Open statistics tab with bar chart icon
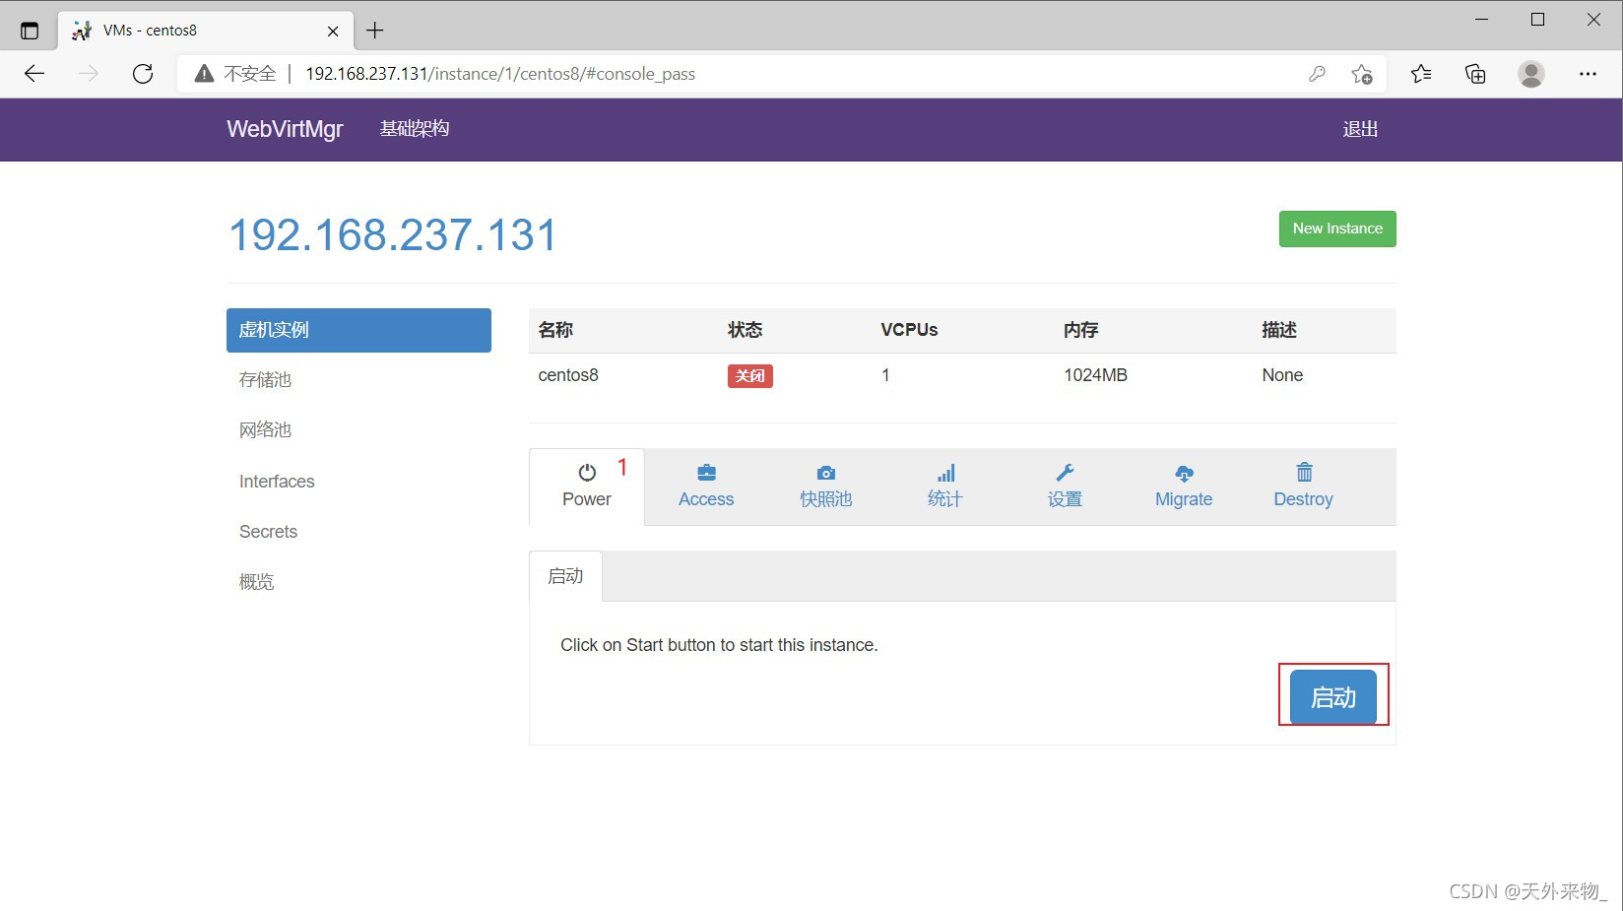The image size is (1623, 911). click(944, 487)
